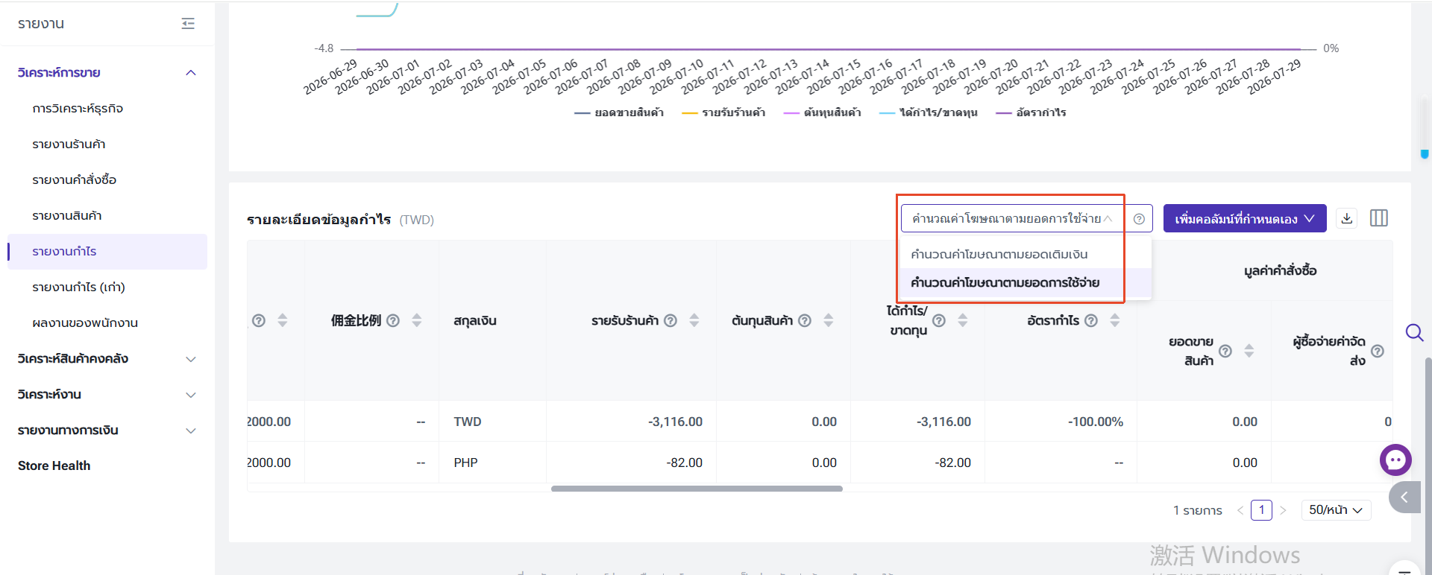Viewport: 1432px width, 575px height.
Task: Sort by รายรับร้านค้า column
Action: tap(694, 320)
